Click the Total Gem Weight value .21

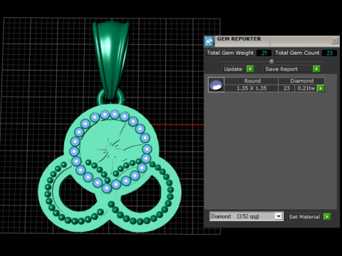pyautogui.click(x=264, y=53)
